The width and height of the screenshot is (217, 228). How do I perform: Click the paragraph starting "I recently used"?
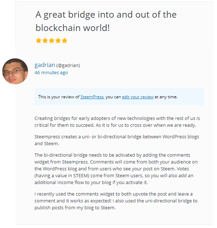(116, 201)
